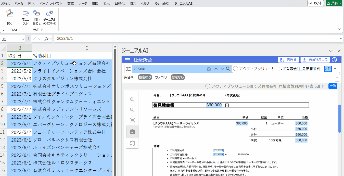
Task: Expand the formula bar with the far-right chevron
Action: point(341,39)
